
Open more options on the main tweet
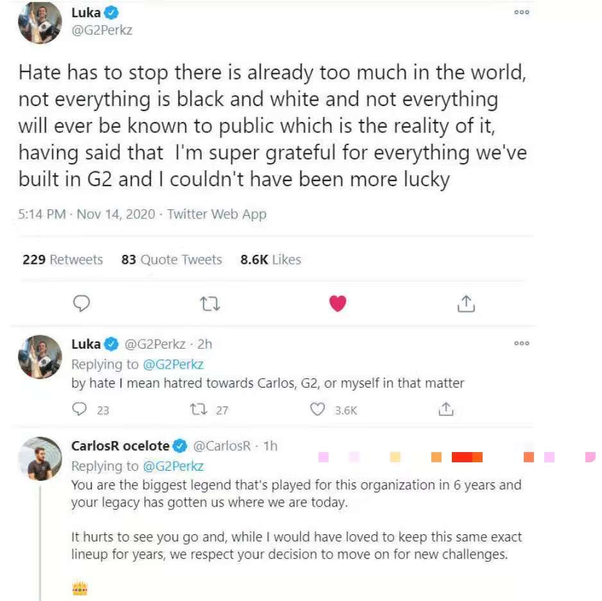[x=522, y=12]
